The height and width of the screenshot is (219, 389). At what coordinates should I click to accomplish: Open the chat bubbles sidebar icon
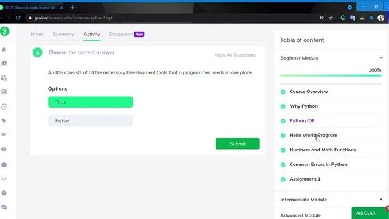tap(4, 207)
